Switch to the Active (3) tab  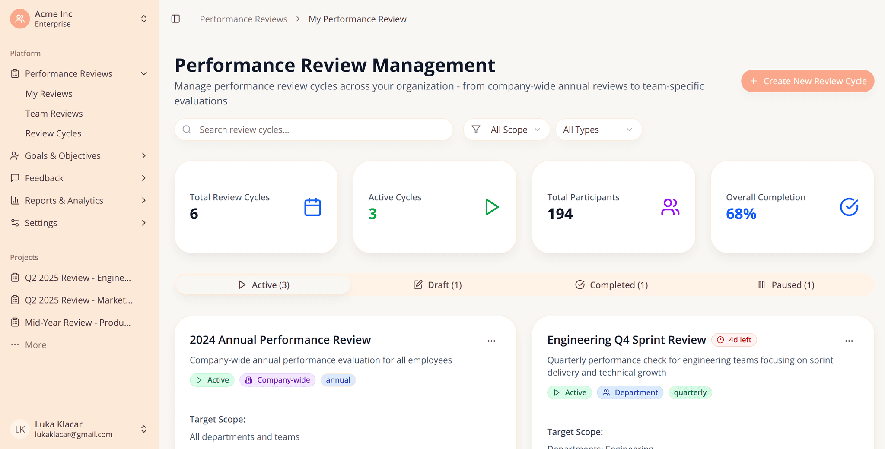point(263,285)
